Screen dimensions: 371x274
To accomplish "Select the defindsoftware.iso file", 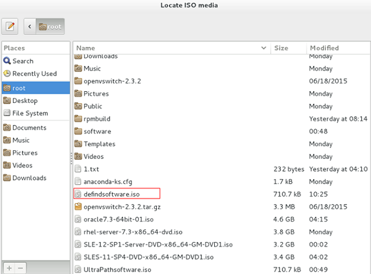I will (x=111, y=194).
